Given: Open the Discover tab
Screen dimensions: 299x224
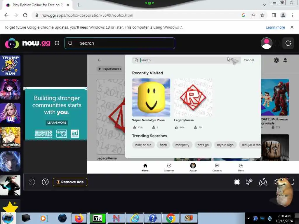Looking at the screenshot, I should [x=169, y=167].
